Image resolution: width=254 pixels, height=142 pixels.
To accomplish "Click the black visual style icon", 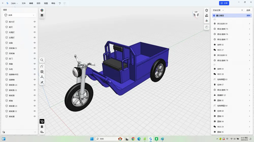I will pos(42,122).
